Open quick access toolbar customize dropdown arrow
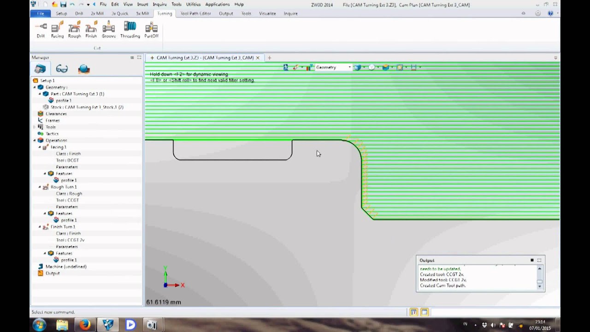 tap(88, 5)
